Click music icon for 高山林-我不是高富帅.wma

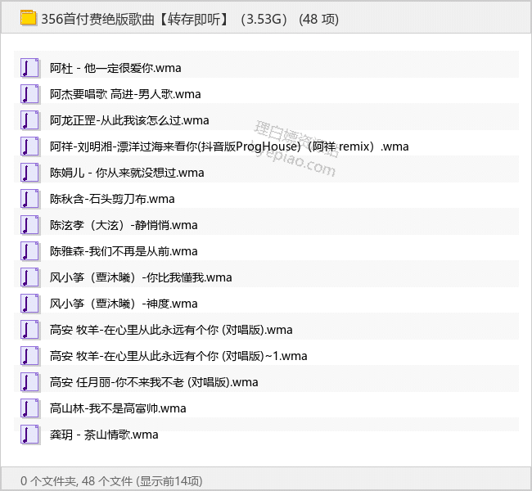coord(29,408)
